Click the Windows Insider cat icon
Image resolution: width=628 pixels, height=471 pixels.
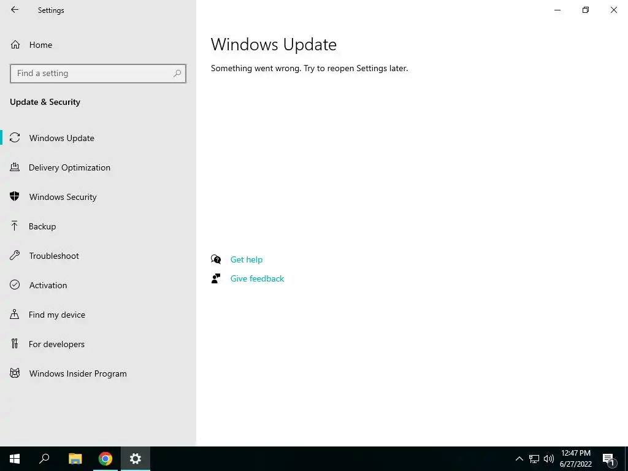(x=15, y=373)
